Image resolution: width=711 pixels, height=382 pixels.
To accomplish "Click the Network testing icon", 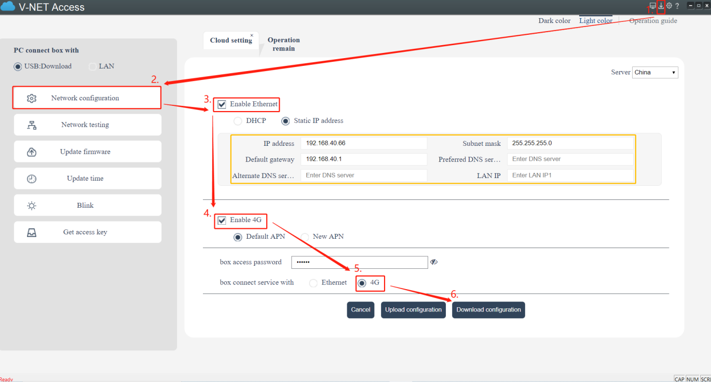I will 32,125.
